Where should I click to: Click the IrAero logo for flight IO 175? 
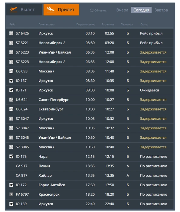pyautogui.click(x=11, y=157)
